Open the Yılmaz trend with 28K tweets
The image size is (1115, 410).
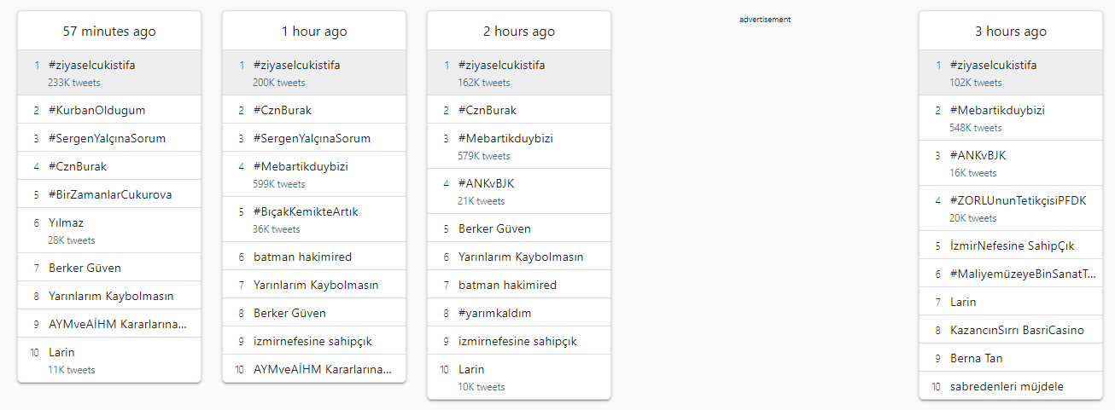[x=67, y=222]
